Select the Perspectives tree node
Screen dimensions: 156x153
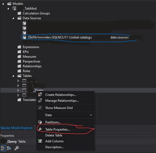[32, 61]
